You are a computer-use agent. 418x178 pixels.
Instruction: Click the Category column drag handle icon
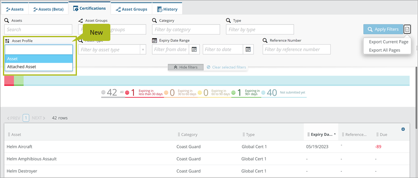click(x=179, y=135)
